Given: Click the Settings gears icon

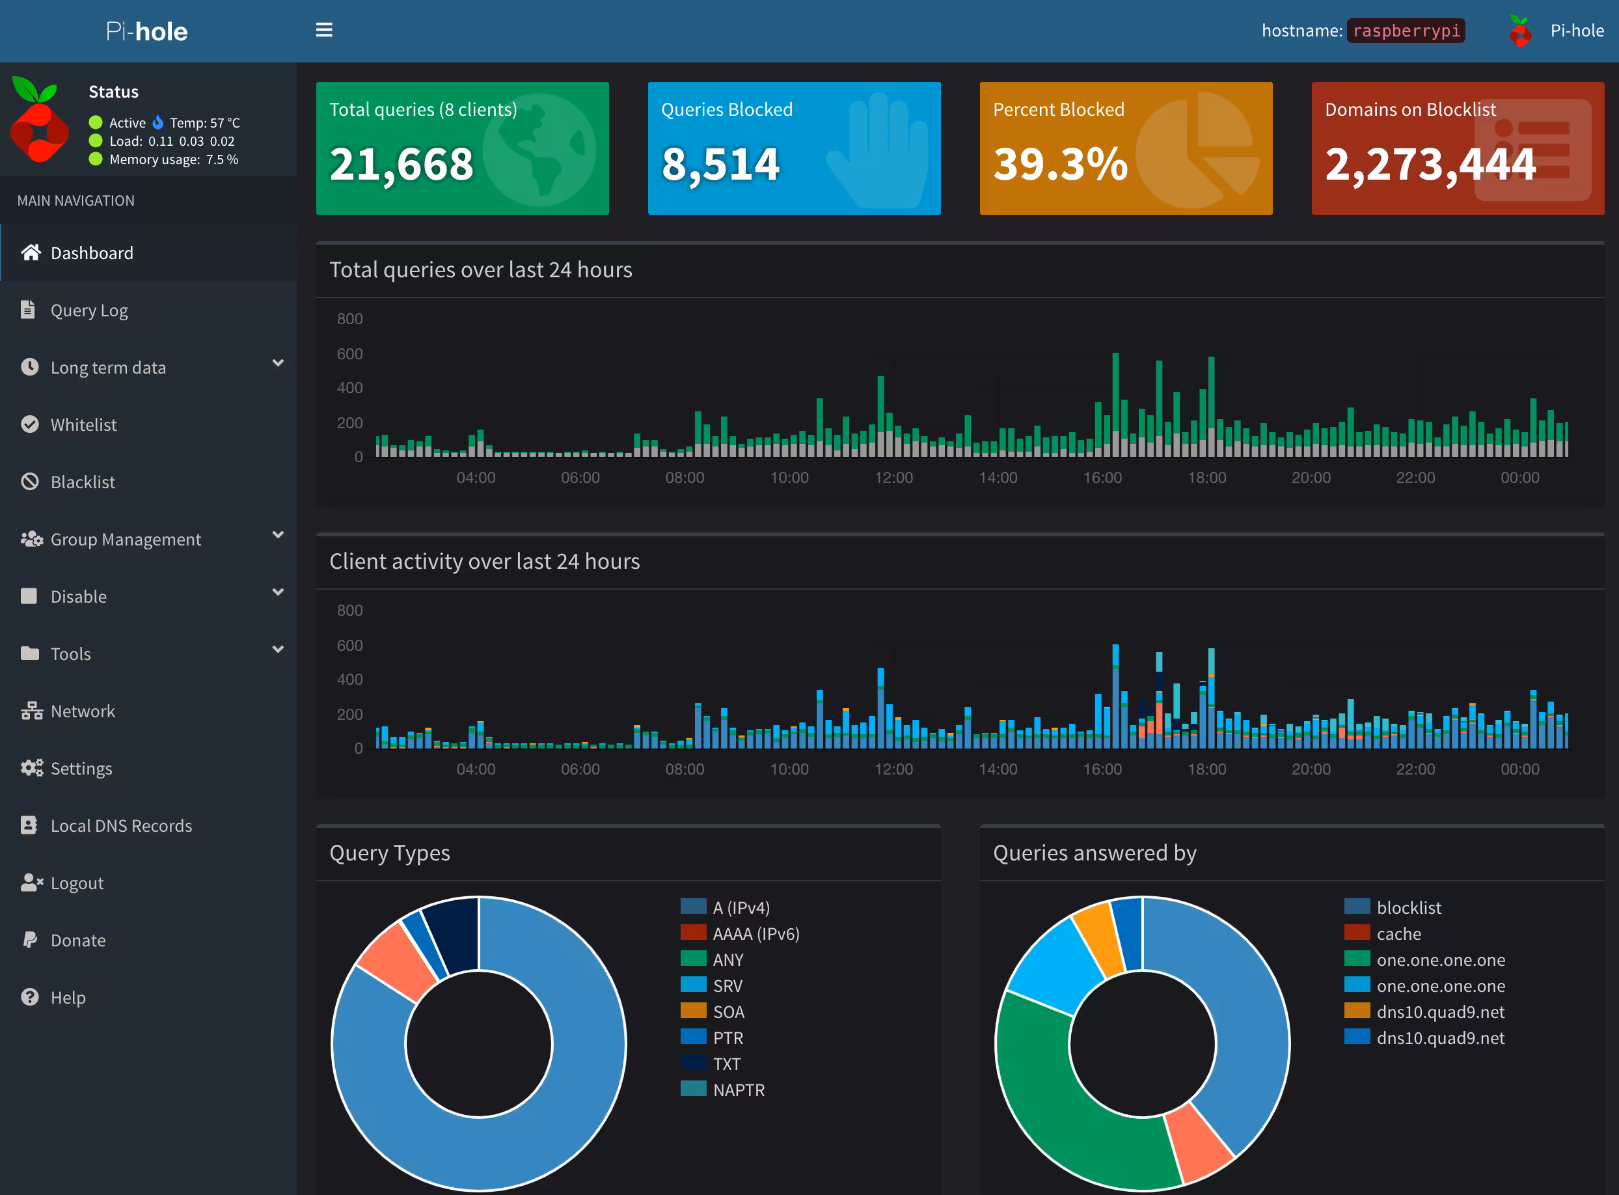Looking at the screenshot, I should (x=31, y=767).
